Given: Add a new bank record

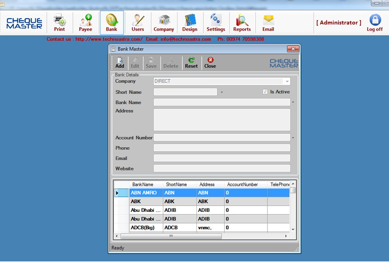Looking at the screenshot, I should (x=120, y=63).
